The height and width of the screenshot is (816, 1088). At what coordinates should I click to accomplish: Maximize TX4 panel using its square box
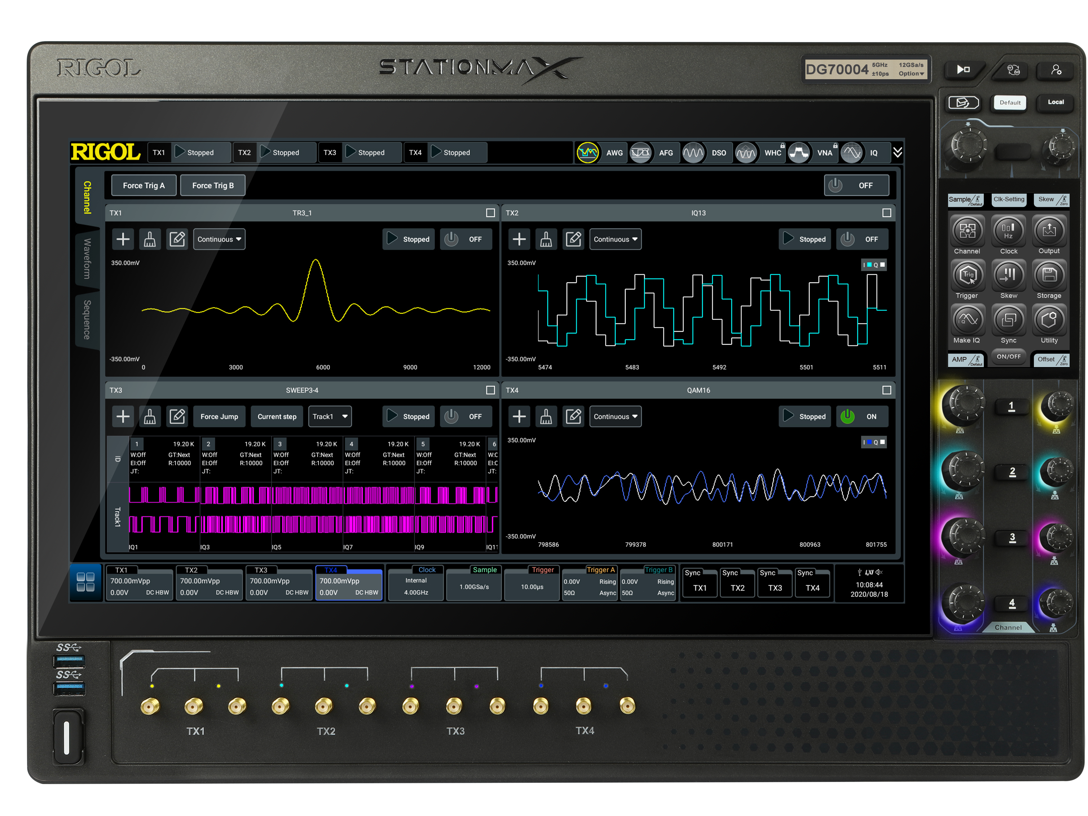887,390
